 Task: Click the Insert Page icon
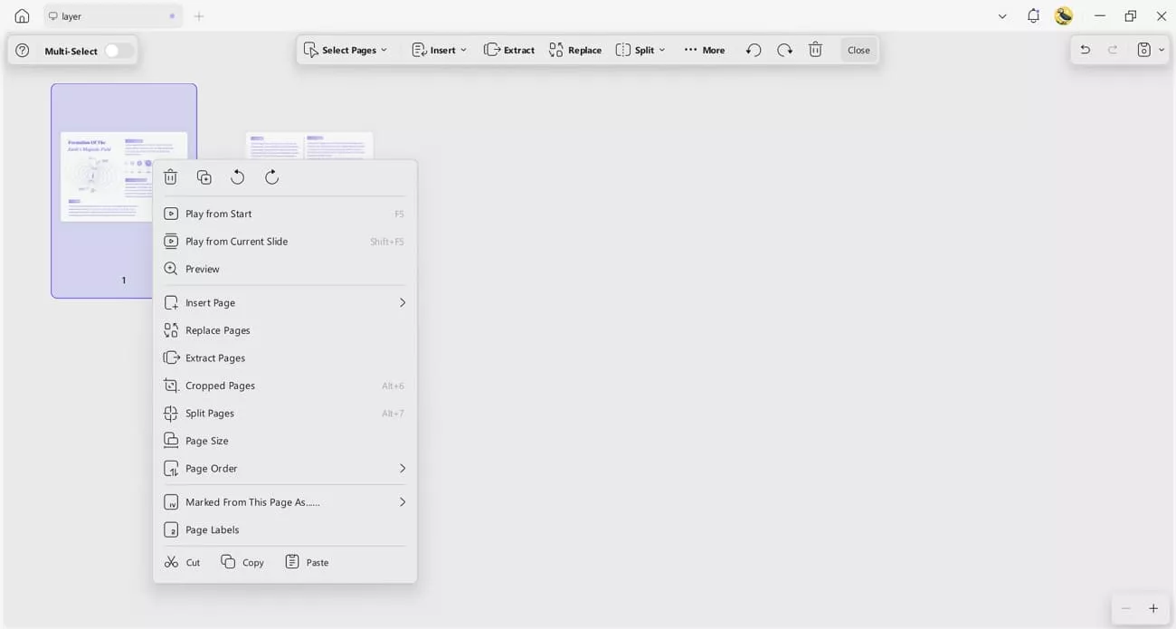coord(171,302)
